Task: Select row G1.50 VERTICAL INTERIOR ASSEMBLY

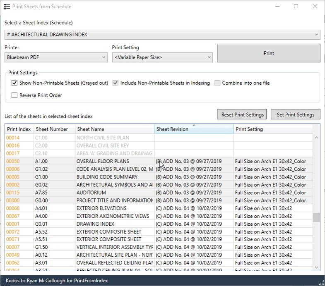Action: click(x=159, y=247)
